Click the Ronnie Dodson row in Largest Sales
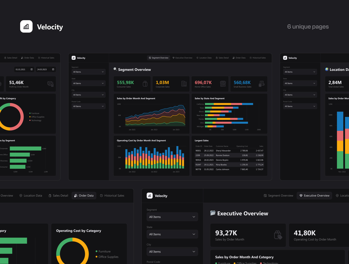 [229, 155]
